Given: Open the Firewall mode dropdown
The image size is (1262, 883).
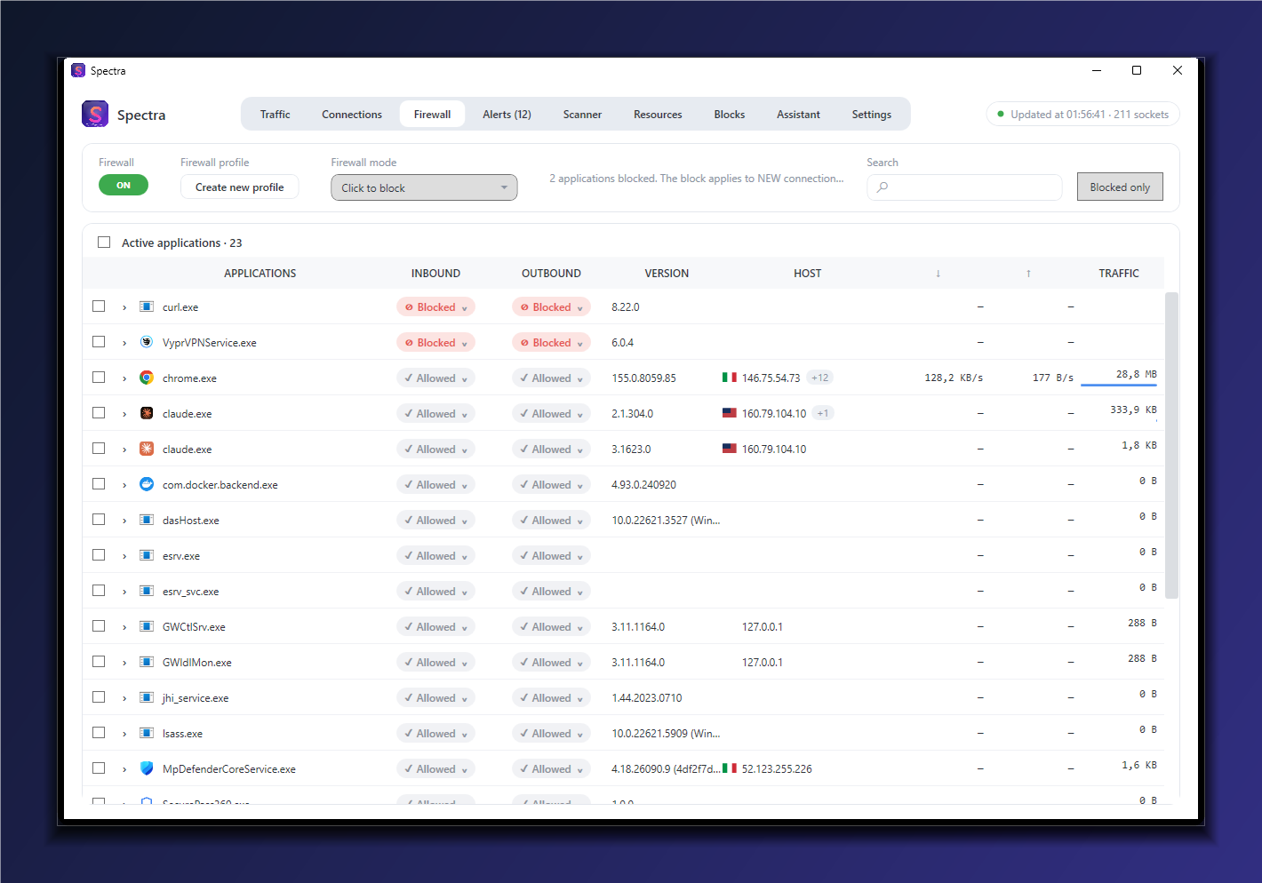Looking at the screenshot, I should (x=424, y=187).
